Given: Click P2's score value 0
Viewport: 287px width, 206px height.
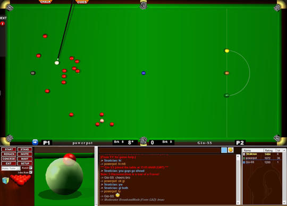Looking at the screenshot, I should pos(153,143).
